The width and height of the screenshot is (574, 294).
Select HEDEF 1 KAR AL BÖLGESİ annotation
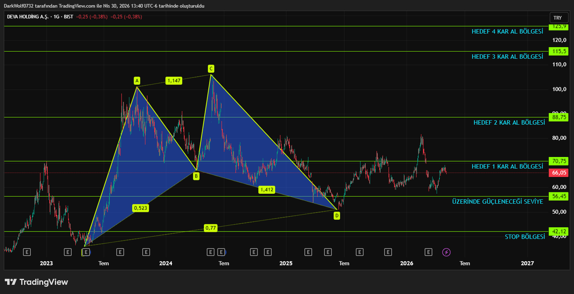507,167
